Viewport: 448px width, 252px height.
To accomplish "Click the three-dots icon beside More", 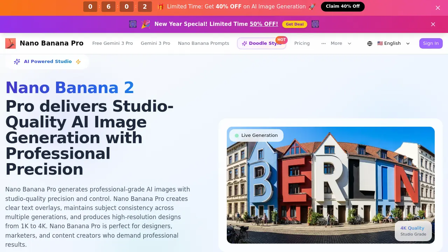I will tap(323, 43).
